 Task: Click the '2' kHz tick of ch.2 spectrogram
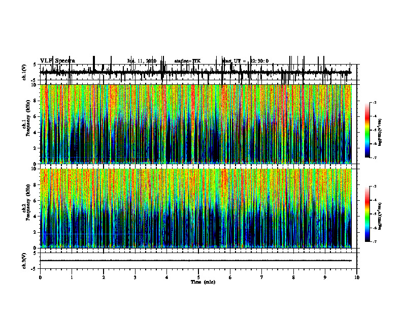(35, 232)
